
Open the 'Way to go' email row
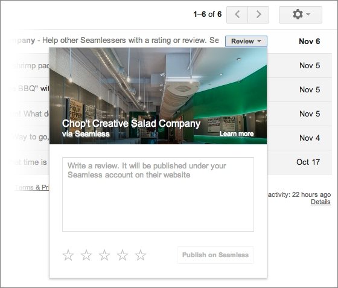[x=31, y=137]
